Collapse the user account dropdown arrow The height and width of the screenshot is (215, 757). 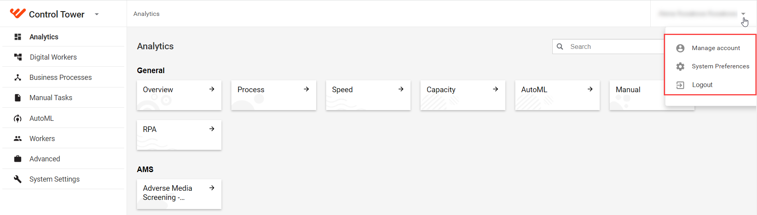(743, 14)
